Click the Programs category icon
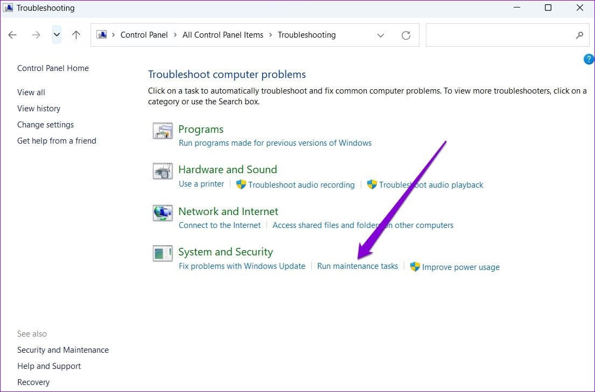This screenshot has width=595, height=392. click(x=163, y=131)
